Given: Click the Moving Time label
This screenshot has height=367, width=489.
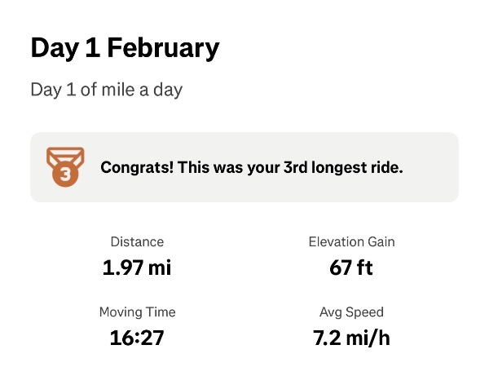Looking at the screenshot, I should 137,312.
